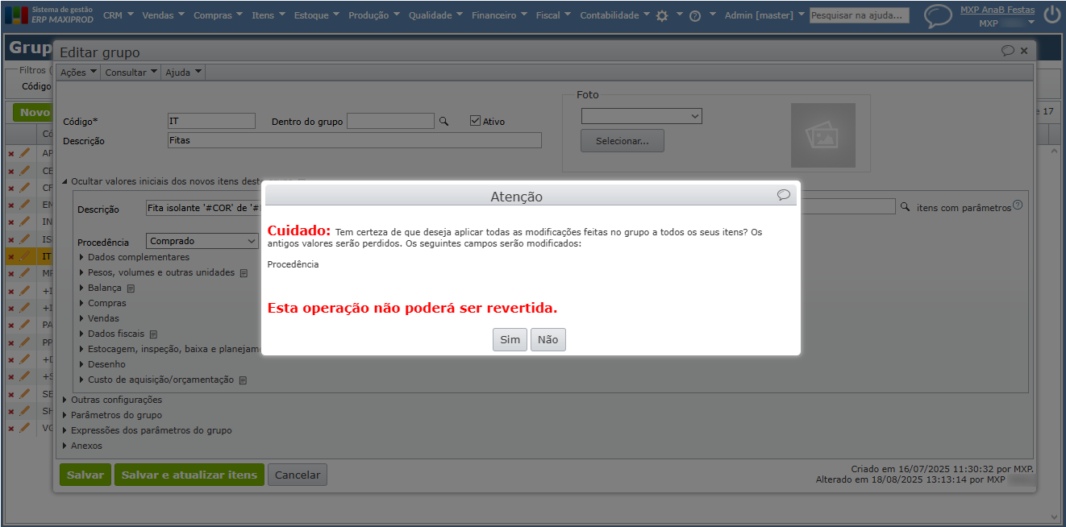Image resolution: width=1066 pixels, height=527 pixels.
Task: Click the power logout icon
Action: (1051, 15)
